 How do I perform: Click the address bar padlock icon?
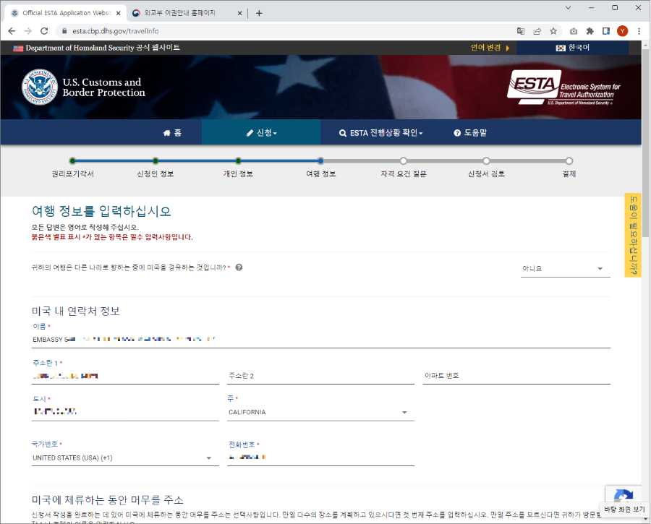coord(64,31)
